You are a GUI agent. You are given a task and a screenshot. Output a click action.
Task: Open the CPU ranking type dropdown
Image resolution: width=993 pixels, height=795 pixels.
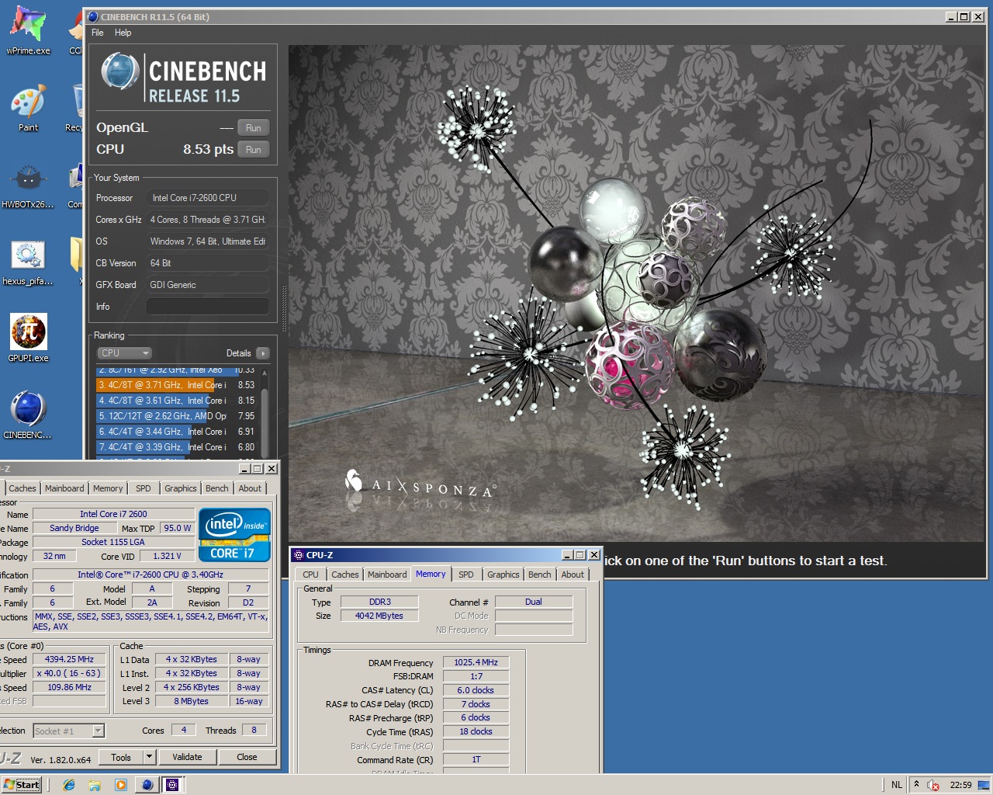click(124, 353)
